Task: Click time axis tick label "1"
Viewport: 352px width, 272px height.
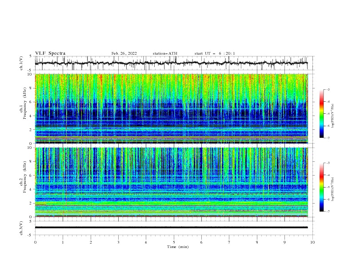Action: pyautogui.click(x=63, y=242)
